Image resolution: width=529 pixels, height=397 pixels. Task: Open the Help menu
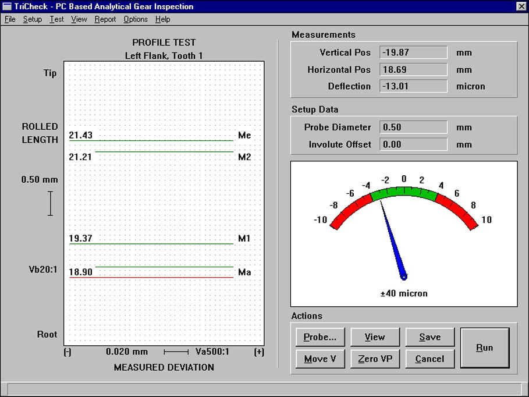tap(162, 19)
